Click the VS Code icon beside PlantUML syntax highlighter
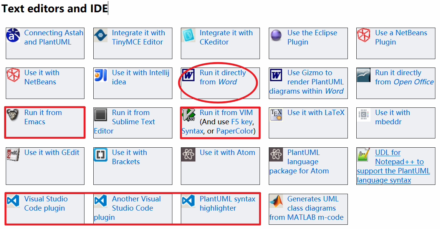The image size is (440, 229). (188, 201)
